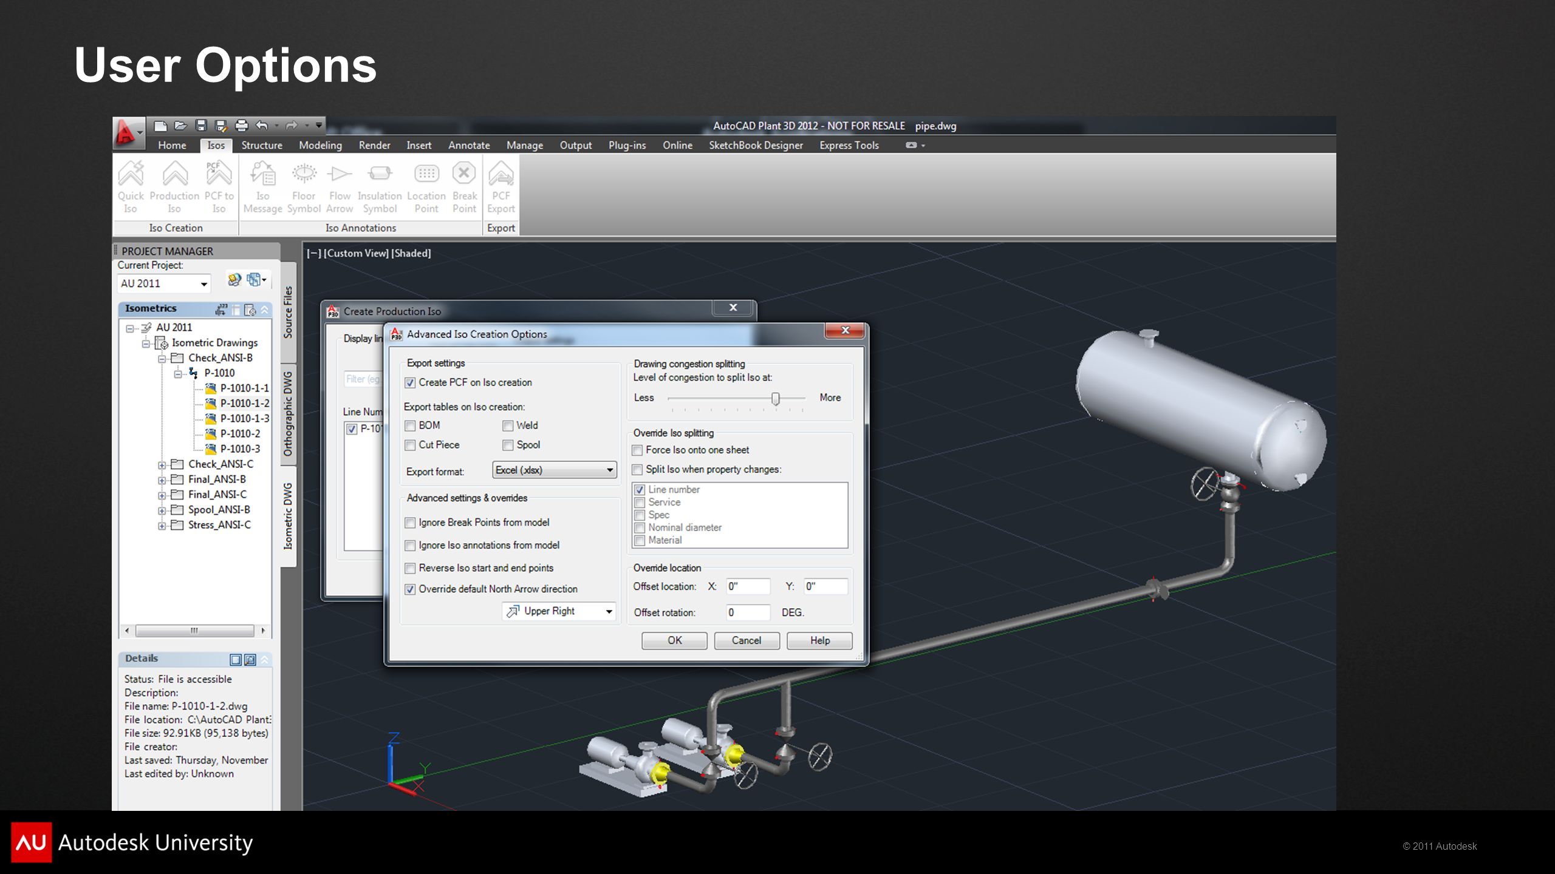Click the PCF to Iso icon
This screenshot has height=874, width=1555.
point(219,186)
